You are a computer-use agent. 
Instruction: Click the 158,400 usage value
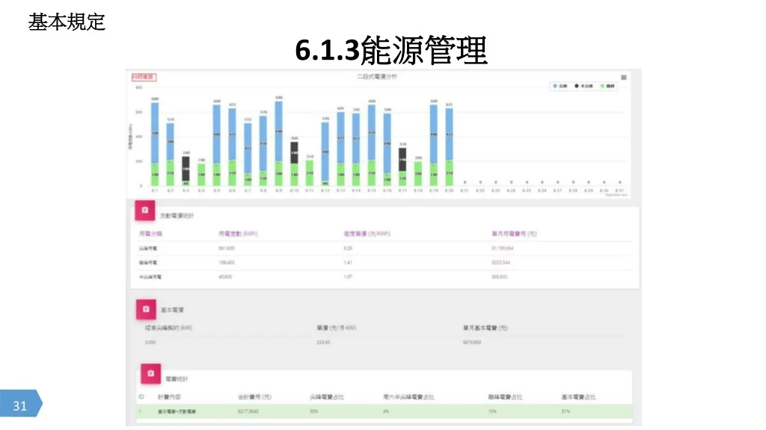point(226,263)
